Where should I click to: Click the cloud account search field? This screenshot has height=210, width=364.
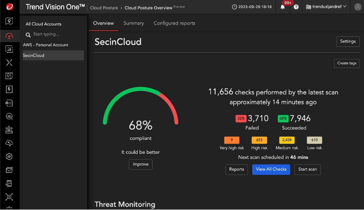pos(56,34)
